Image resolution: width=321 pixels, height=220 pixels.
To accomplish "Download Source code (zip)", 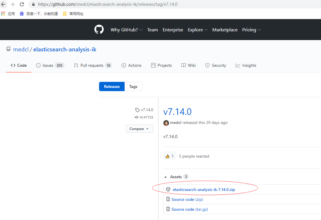I will tap(187, 199).
